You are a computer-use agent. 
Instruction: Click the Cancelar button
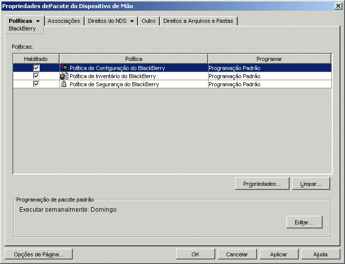pos(237,254)
